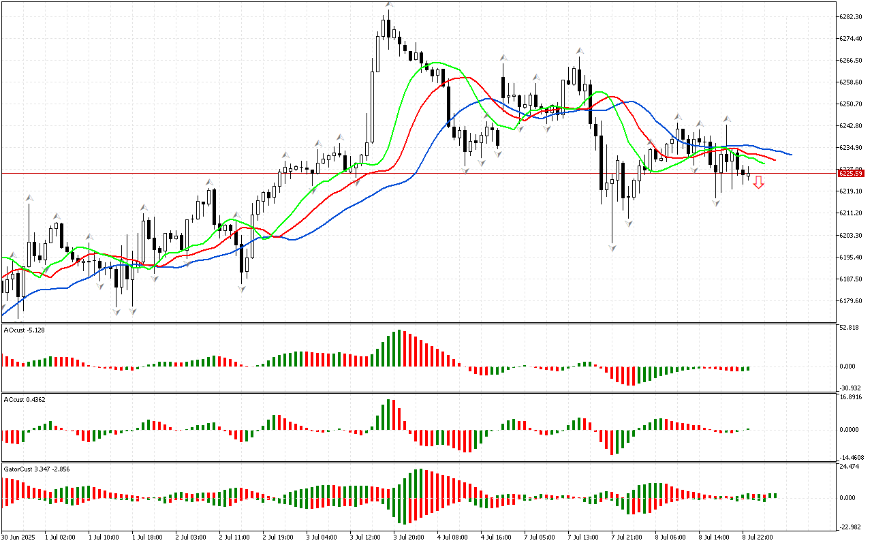Click the 6282.30 price scale value
Viewport: 872px width, 545px height.
851,16
